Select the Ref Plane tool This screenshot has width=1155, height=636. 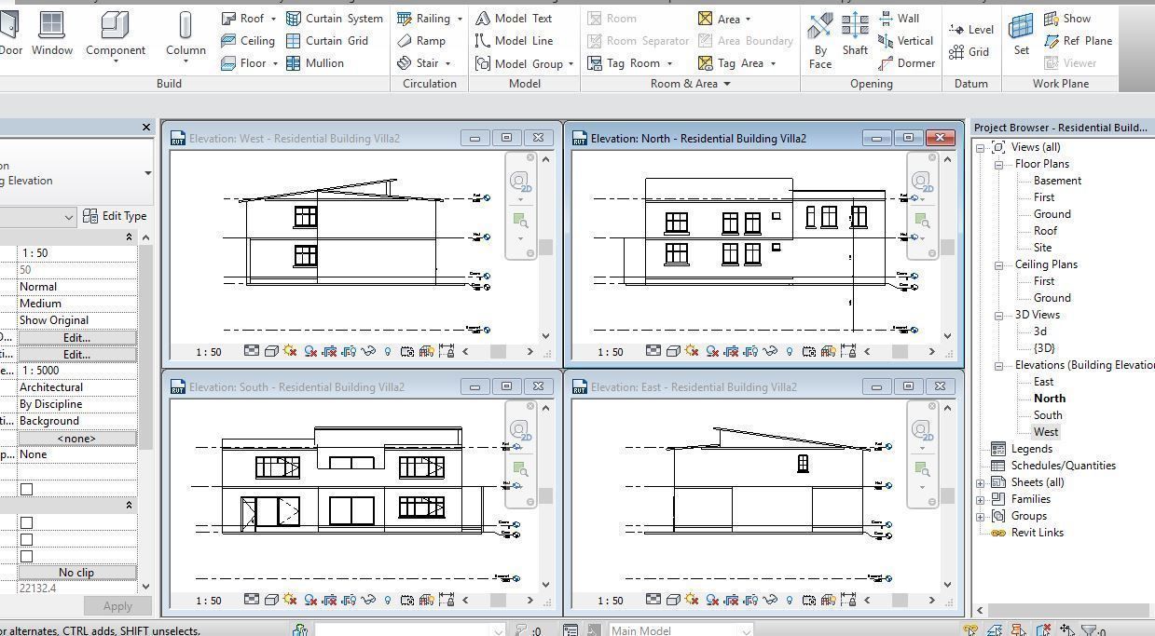(1078, 41)
